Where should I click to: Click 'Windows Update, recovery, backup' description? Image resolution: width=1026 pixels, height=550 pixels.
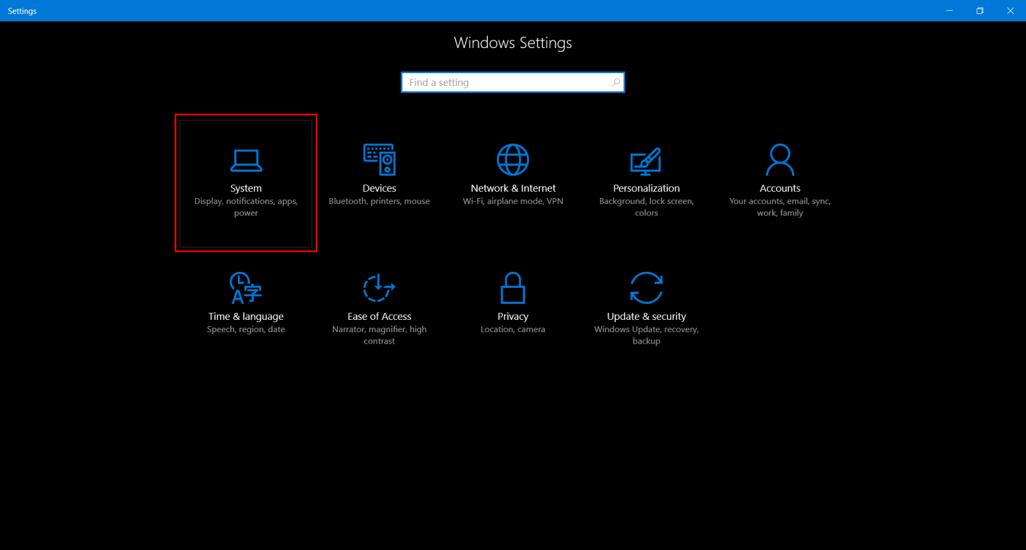pos(646,335)
